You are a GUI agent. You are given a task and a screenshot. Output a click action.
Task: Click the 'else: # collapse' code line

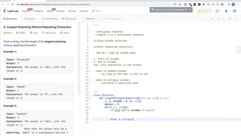pyautogui.click(x=121, y=119)
